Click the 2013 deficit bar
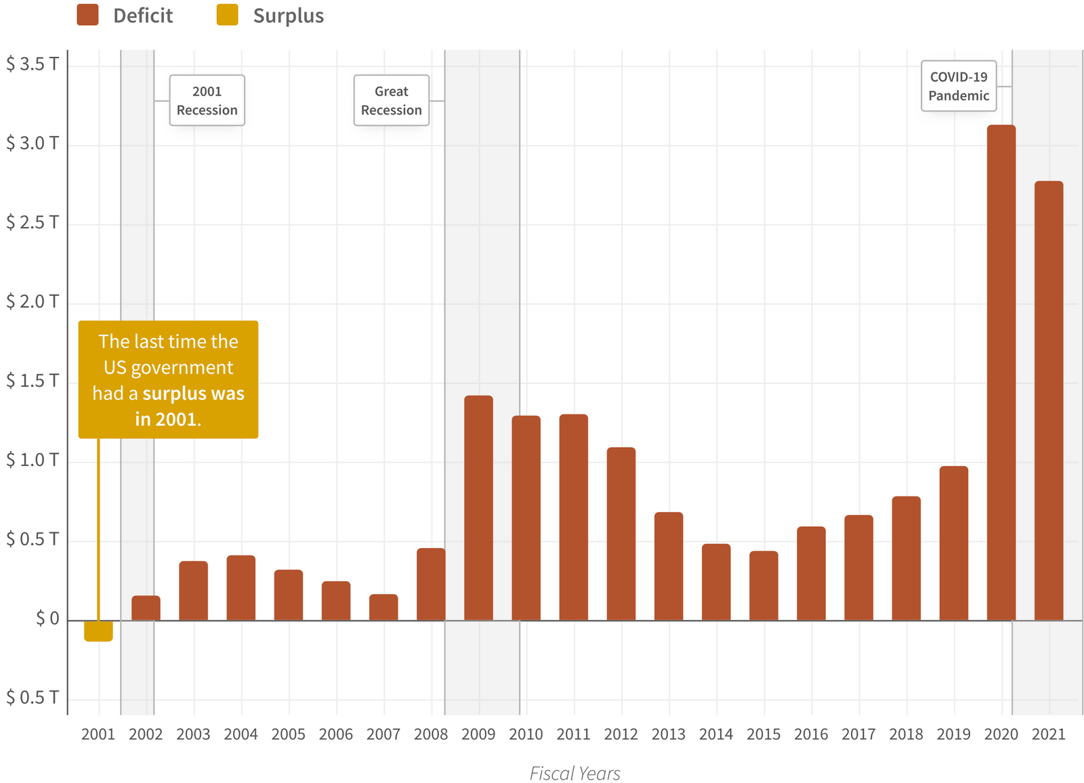 click(669, 566)
